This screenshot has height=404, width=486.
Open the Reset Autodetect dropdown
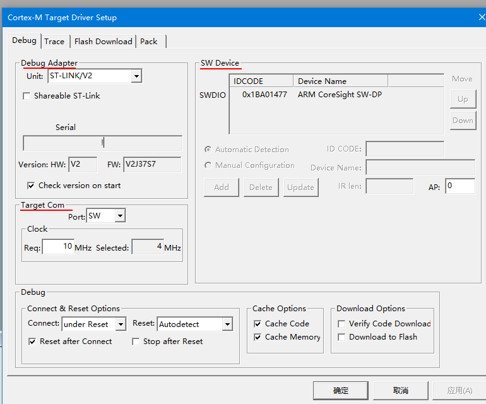click(x=195, y=324)
